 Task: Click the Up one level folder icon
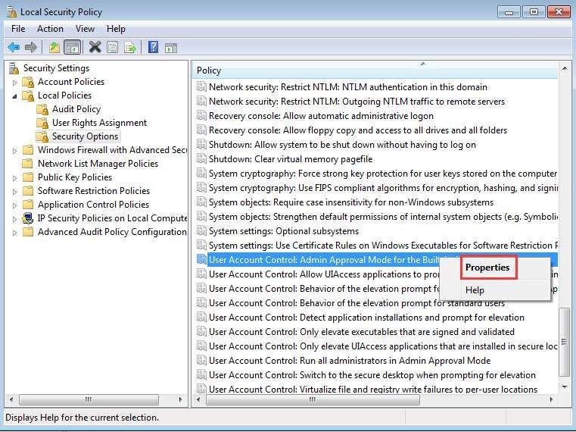point(54,48)
